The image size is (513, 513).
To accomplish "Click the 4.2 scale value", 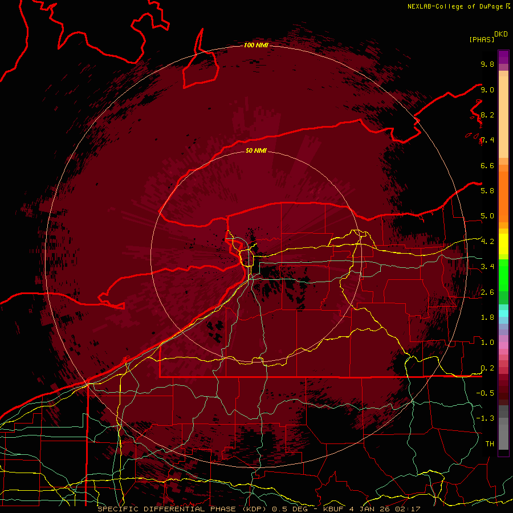I will pos(487,242).
